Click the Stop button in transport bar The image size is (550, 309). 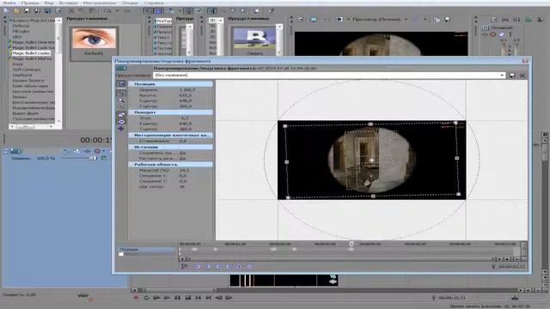[x=187, y=298]
